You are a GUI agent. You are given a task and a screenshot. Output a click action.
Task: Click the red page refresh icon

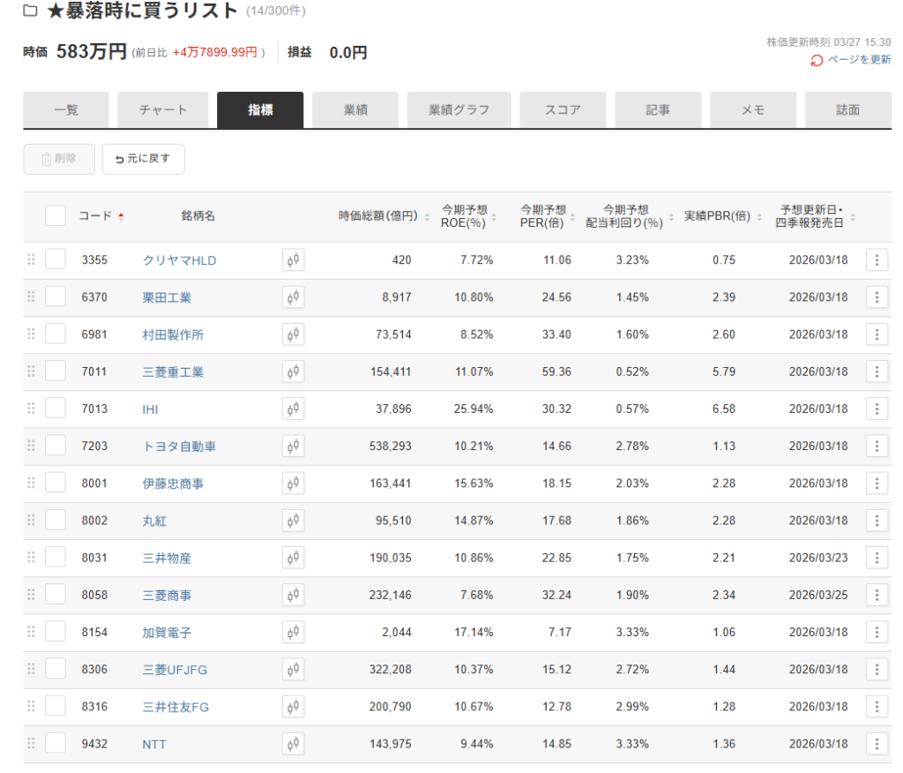(817, 60)
